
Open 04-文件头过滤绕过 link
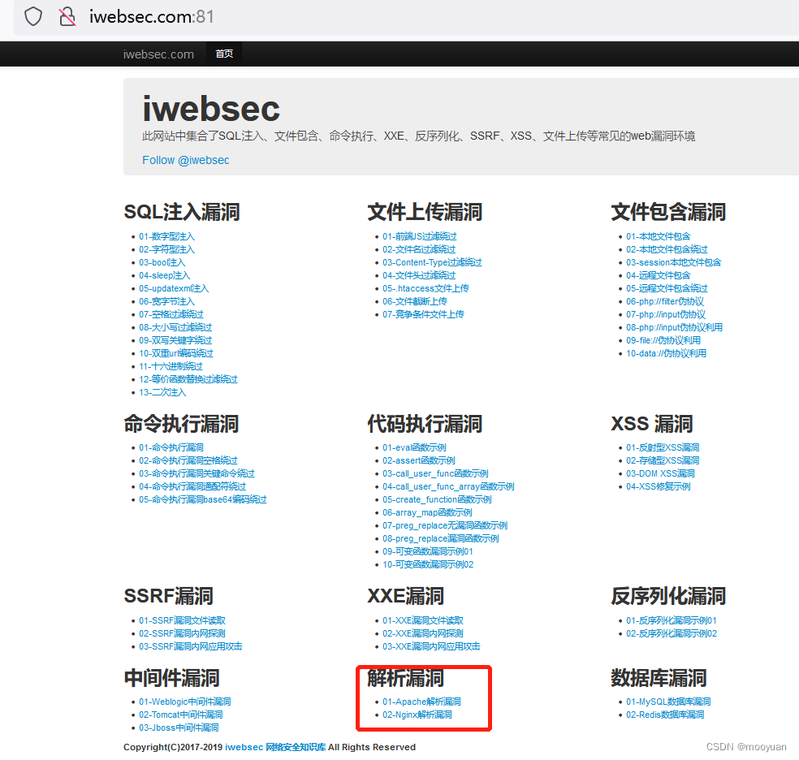(x=419, y=275)
